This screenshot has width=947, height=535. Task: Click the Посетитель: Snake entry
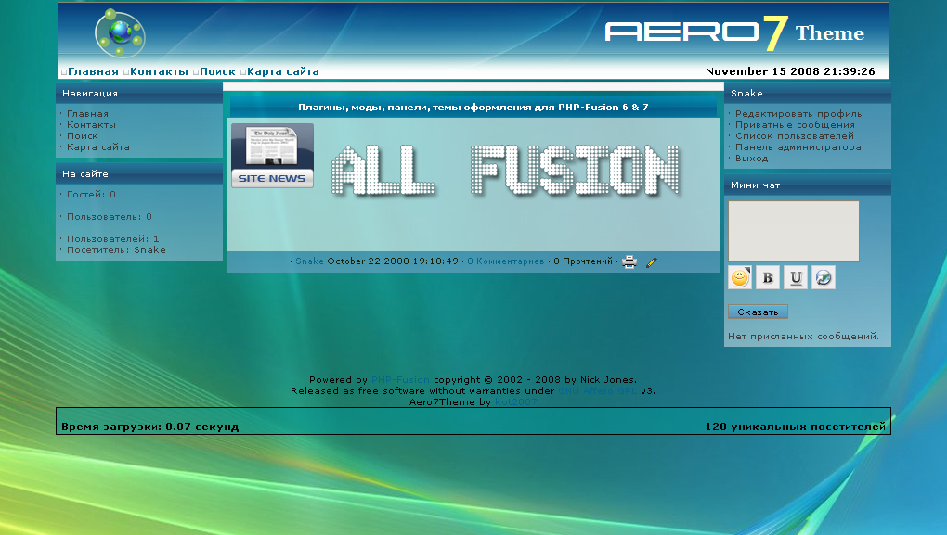(x=116, y=249)
